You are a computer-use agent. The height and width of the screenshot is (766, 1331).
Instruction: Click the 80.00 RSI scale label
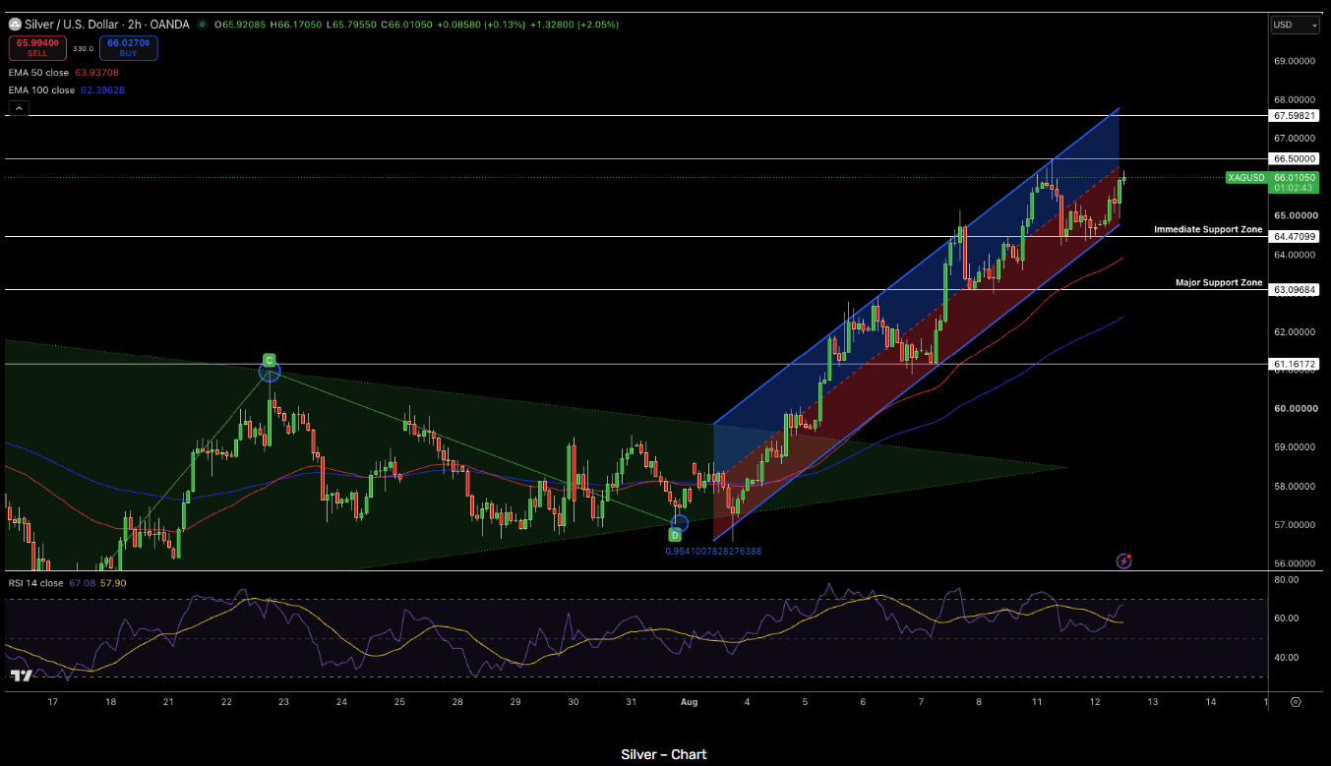(x=1287, y=580)
